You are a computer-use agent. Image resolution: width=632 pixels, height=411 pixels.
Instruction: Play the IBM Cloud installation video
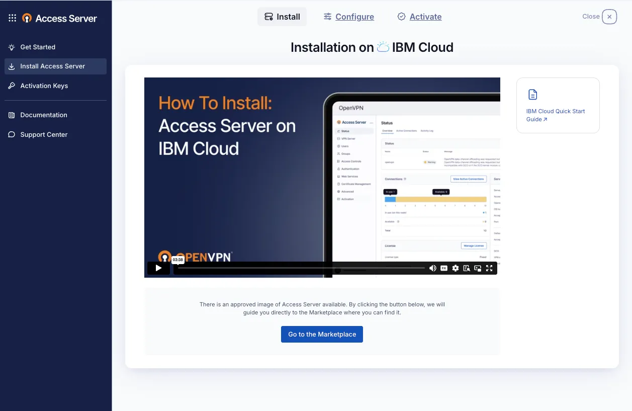point(158,268)
